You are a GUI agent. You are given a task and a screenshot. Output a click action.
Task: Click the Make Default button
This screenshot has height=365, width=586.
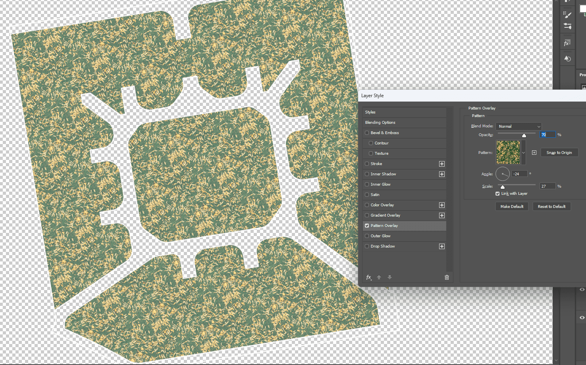pyautogui.click(x=512, y=207)
